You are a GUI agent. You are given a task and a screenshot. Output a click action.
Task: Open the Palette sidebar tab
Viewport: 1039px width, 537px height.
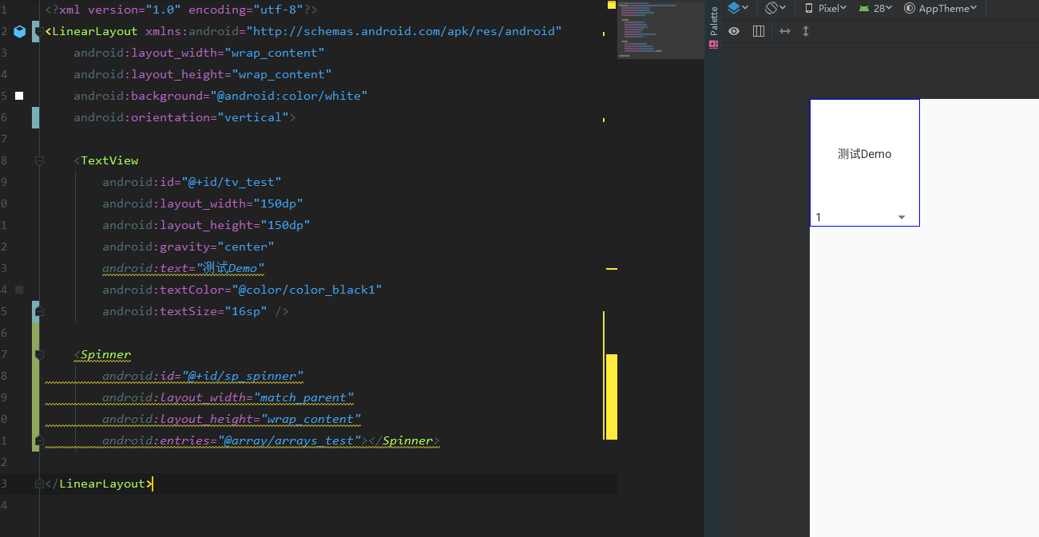coord(712,20)
